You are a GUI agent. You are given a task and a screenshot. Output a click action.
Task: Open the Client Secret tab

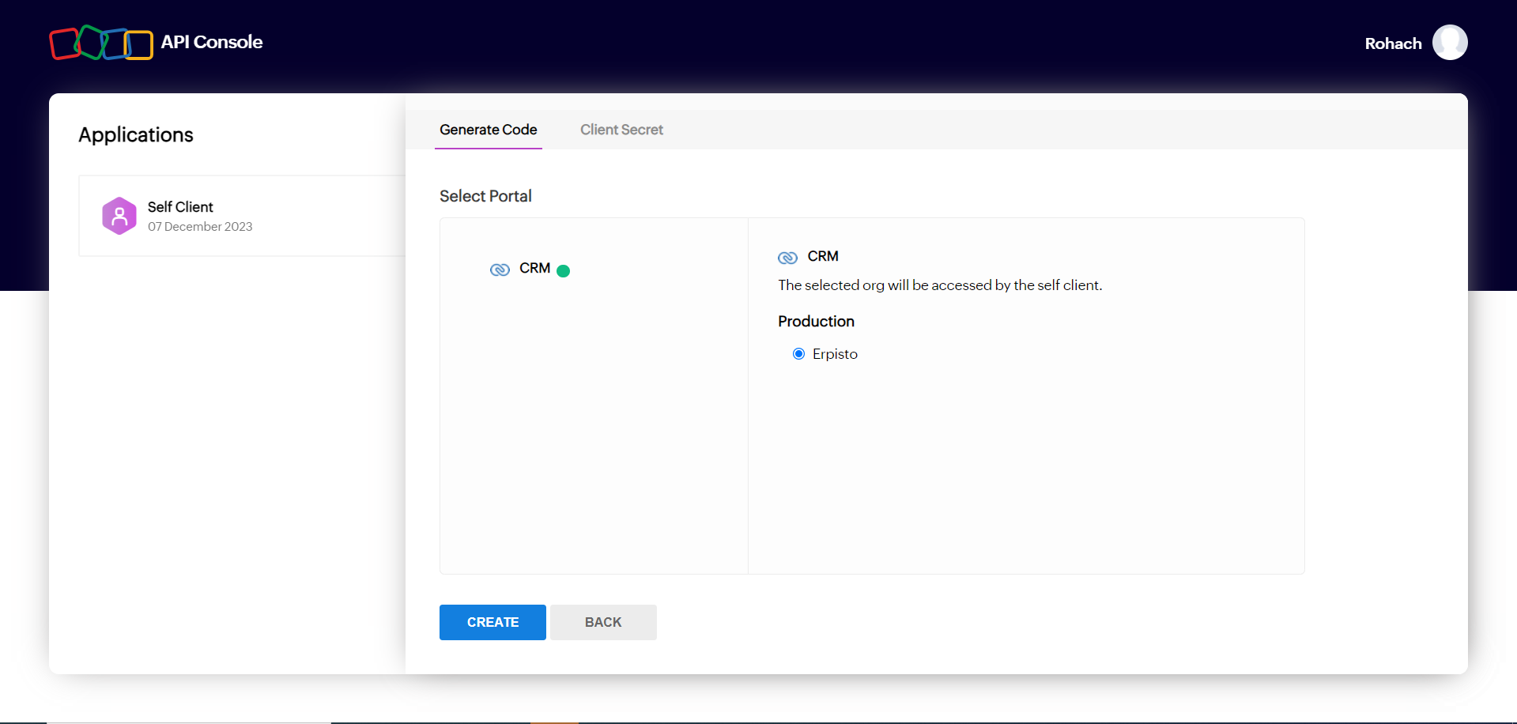coord(621,130)
